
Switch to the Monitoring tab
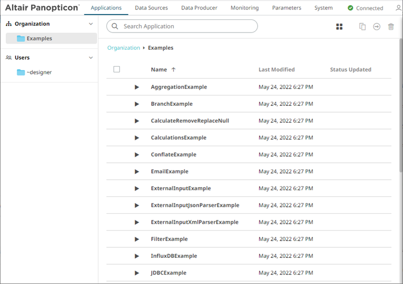245,8
